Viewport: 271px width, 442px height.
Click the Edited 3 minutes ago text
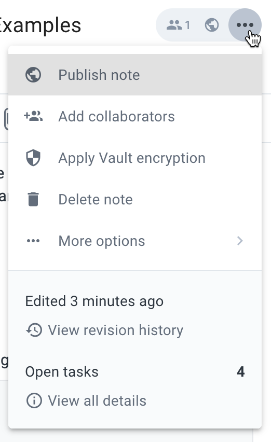(x=94, y=301)
